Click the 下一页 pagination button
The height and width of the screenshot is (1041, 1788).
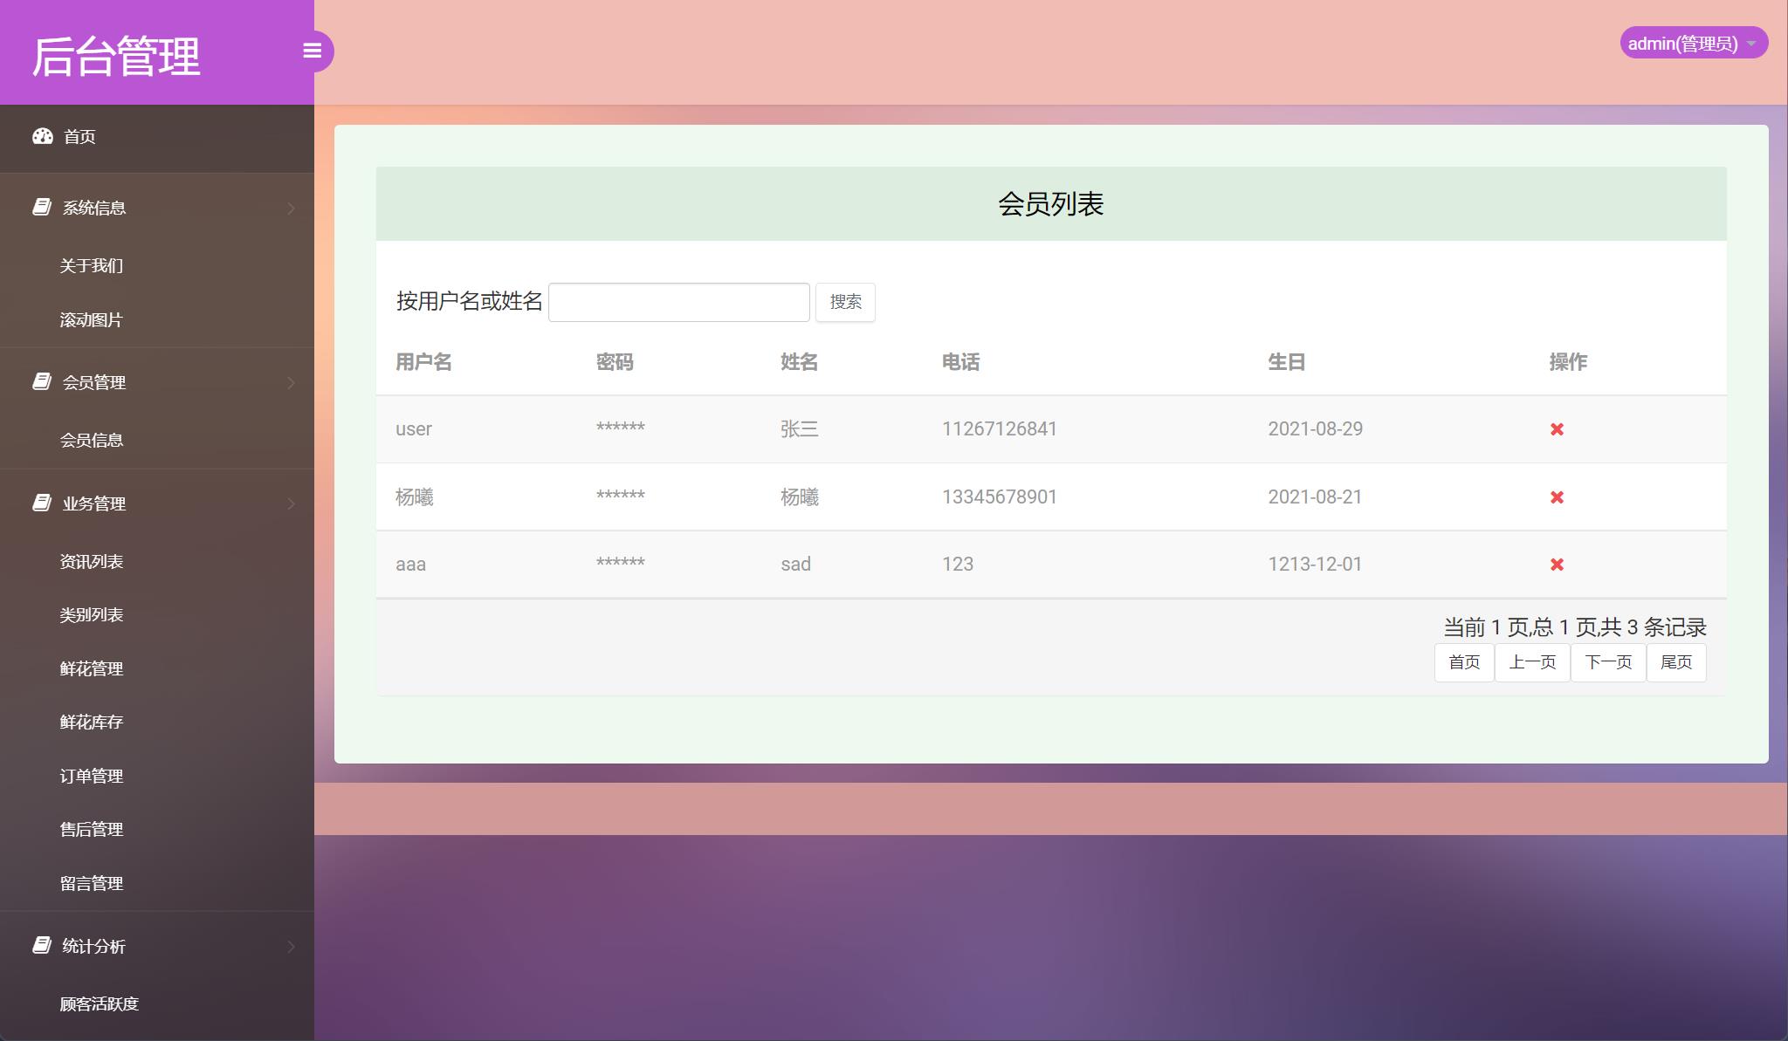1607,662
